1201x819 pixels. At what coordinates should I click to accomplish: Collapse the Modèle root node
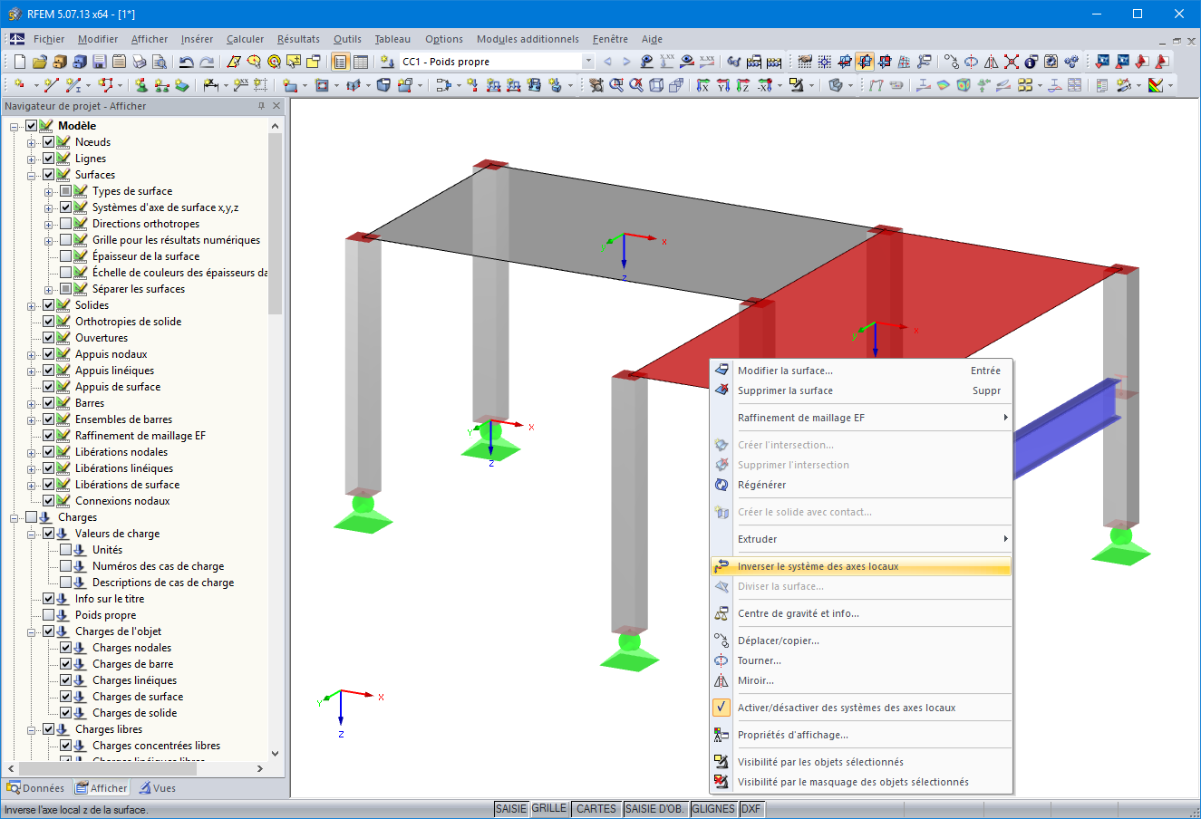pyautogui.click(x=15, y=126)
